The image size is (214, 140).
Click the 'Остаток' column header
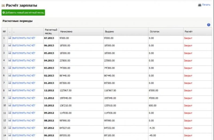pyautogui.click(x=154, y=31)
